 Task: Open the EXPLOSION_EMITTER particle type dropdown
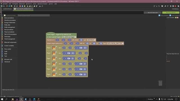(x=115, y=43)
